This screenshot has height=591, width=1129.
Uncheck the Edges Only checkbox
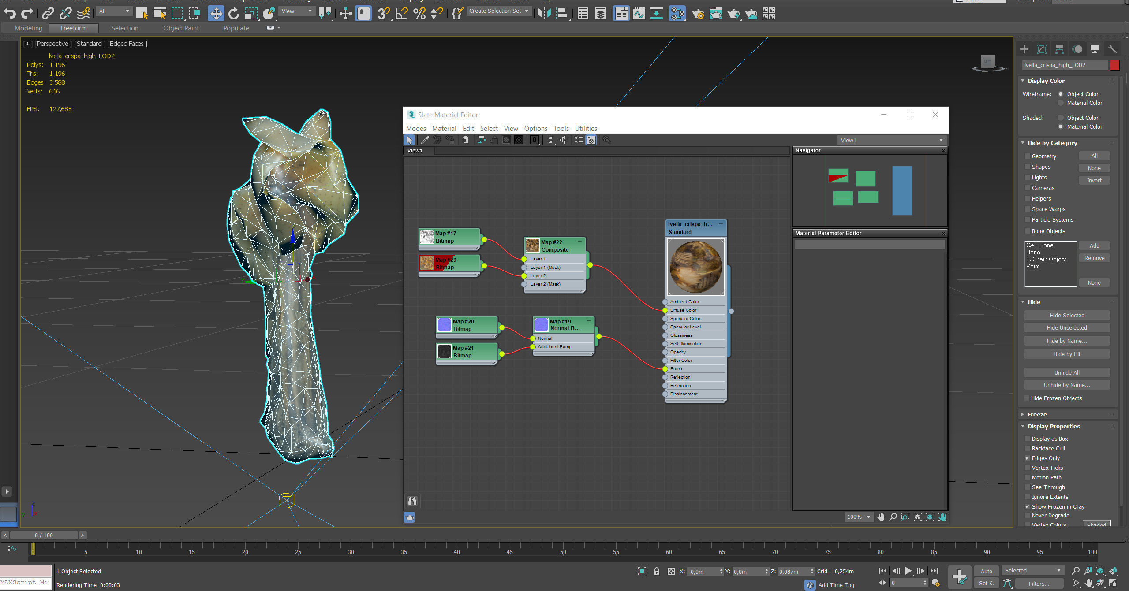pyautogui.click(x=1028, y=458)
